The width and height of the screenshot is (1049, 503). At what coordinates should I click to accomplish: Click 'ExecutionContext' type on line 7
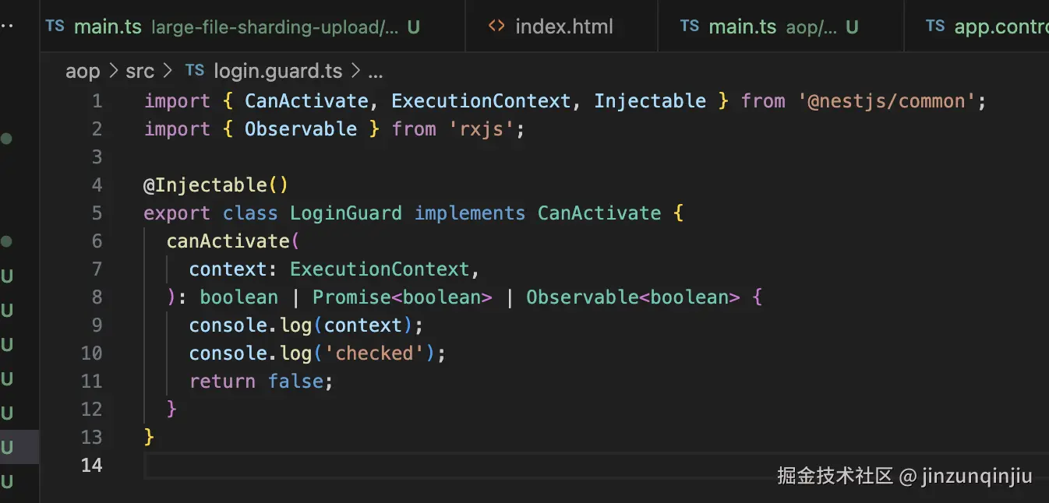[x=380, y=269]
